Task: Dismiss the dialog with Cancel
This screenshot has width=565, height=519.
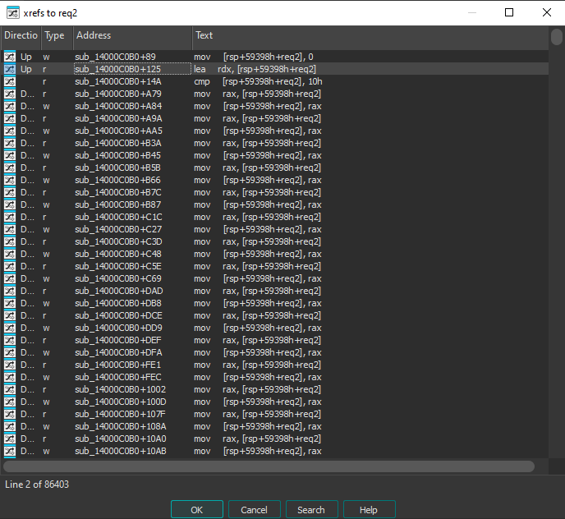Action: point(254,510)
